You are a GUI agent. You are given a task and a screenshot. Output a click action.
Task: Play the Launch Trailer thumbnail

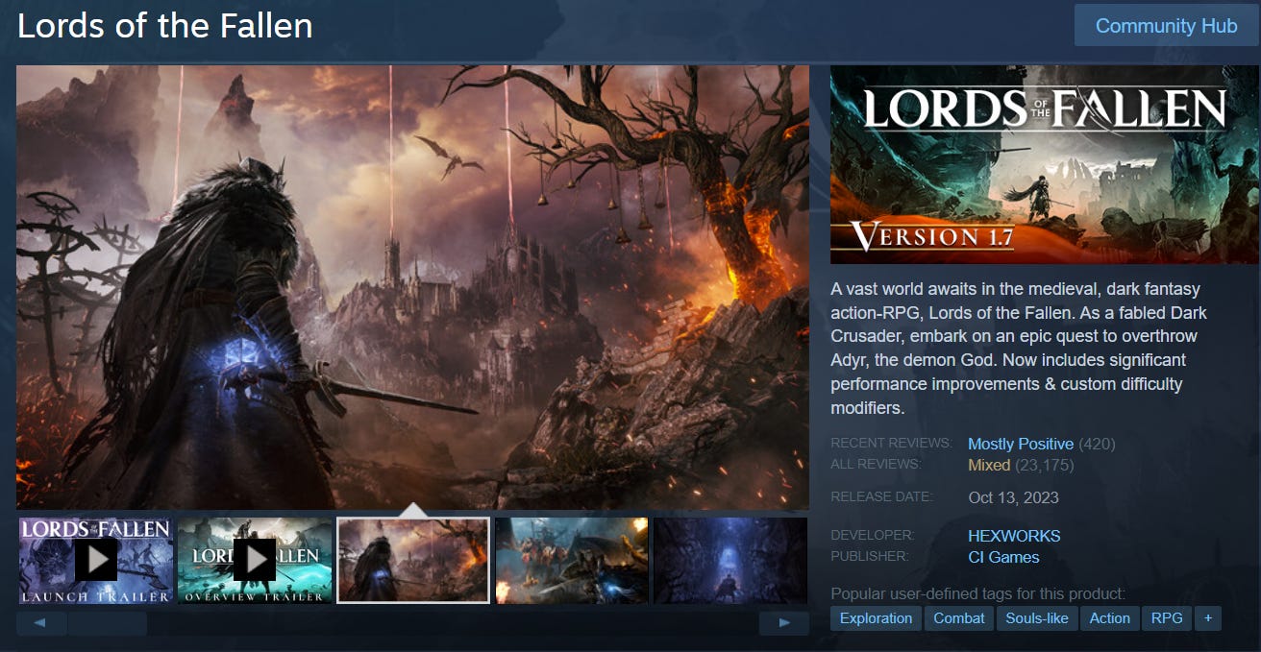tap(96, 561)
